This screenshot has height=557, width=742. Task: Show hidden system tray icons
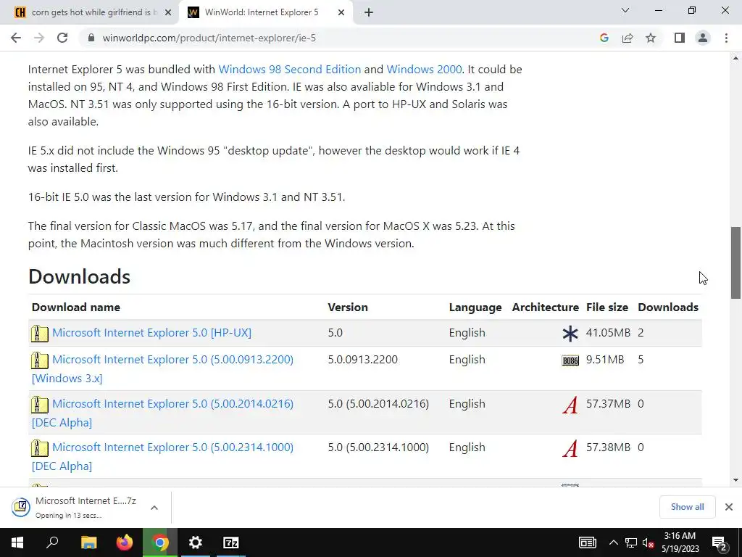613,542
